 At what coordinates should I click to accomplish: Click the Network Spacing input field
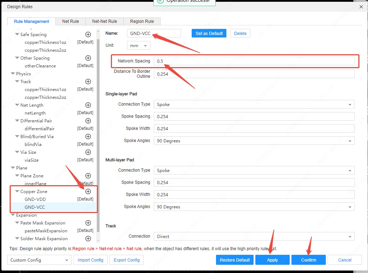254,61
